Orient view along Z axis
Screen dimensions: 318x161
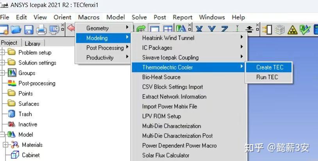(224, 29)
